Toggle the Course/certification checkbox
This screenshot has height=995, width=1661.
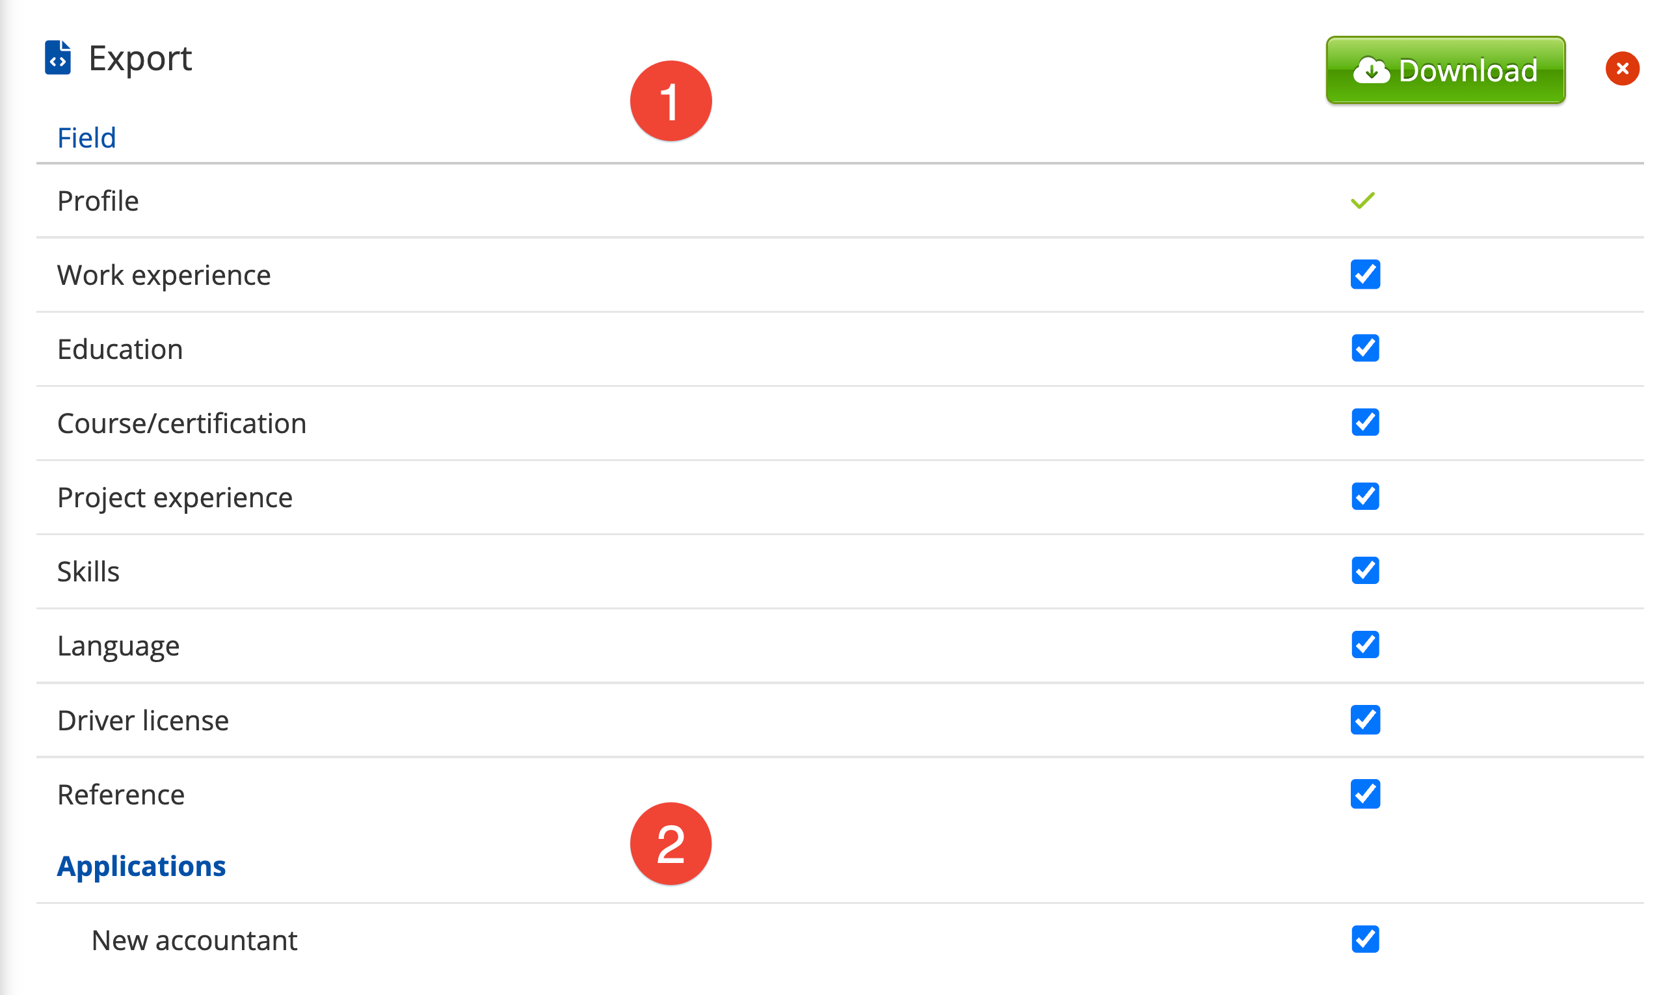(1364, 423)
